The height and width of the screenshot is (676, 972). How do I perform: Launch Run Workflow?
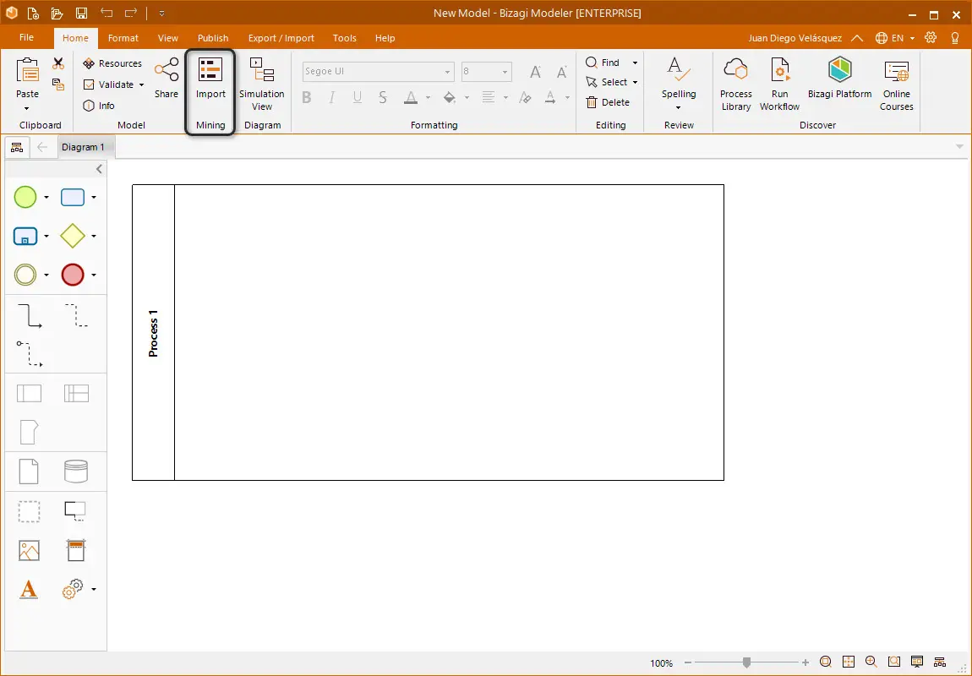click(x=779, y=84)
